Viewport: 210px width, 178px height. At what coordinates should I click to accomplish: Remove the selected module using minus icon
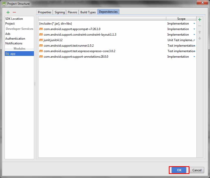tap(14, 12)
